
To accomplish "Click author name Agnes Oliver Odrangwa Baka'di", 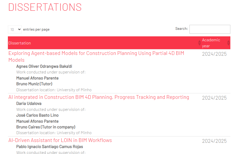I will point(44,66).
